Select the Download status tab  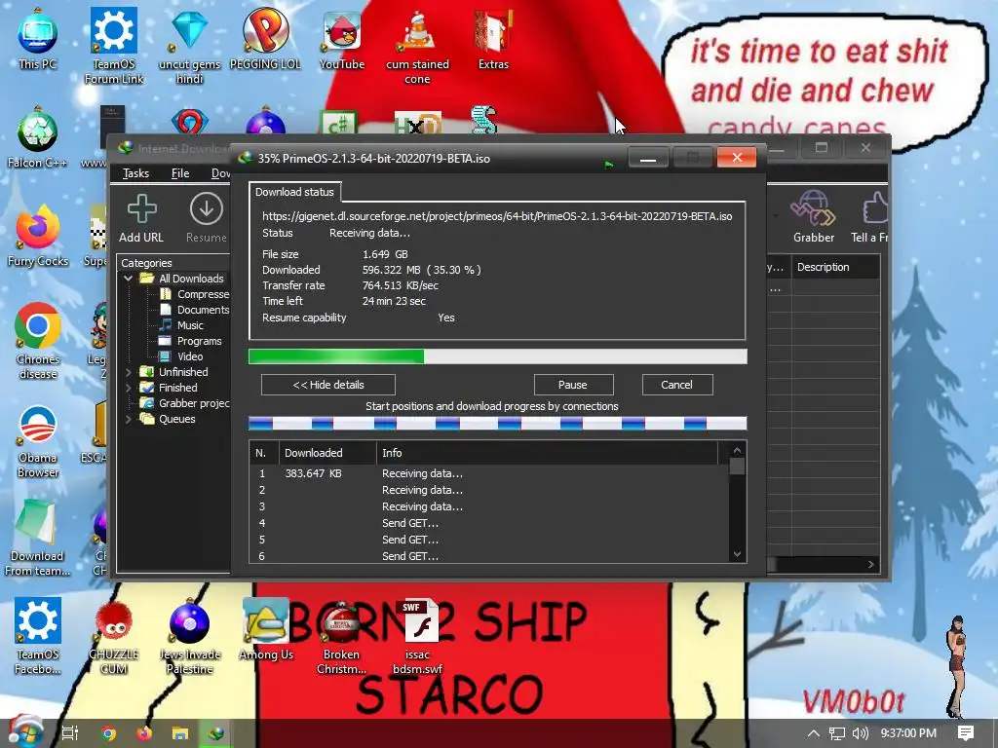[294, 192]
